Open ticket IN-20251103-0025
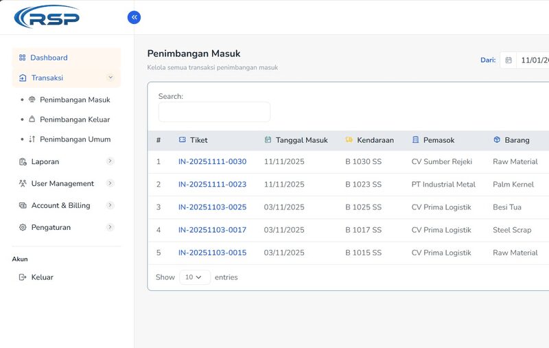 pos(212,207)
